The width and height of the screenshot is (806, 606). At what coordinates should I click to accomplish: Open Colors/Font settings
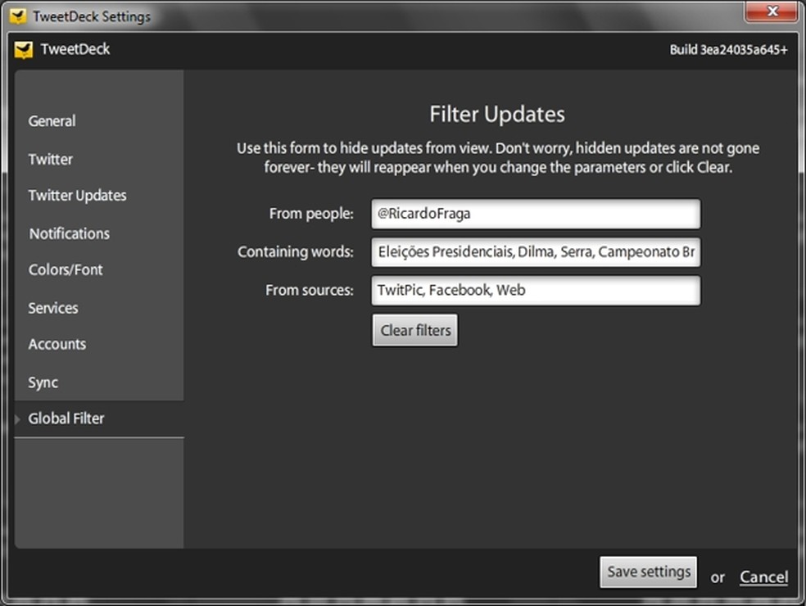(66, 269)
